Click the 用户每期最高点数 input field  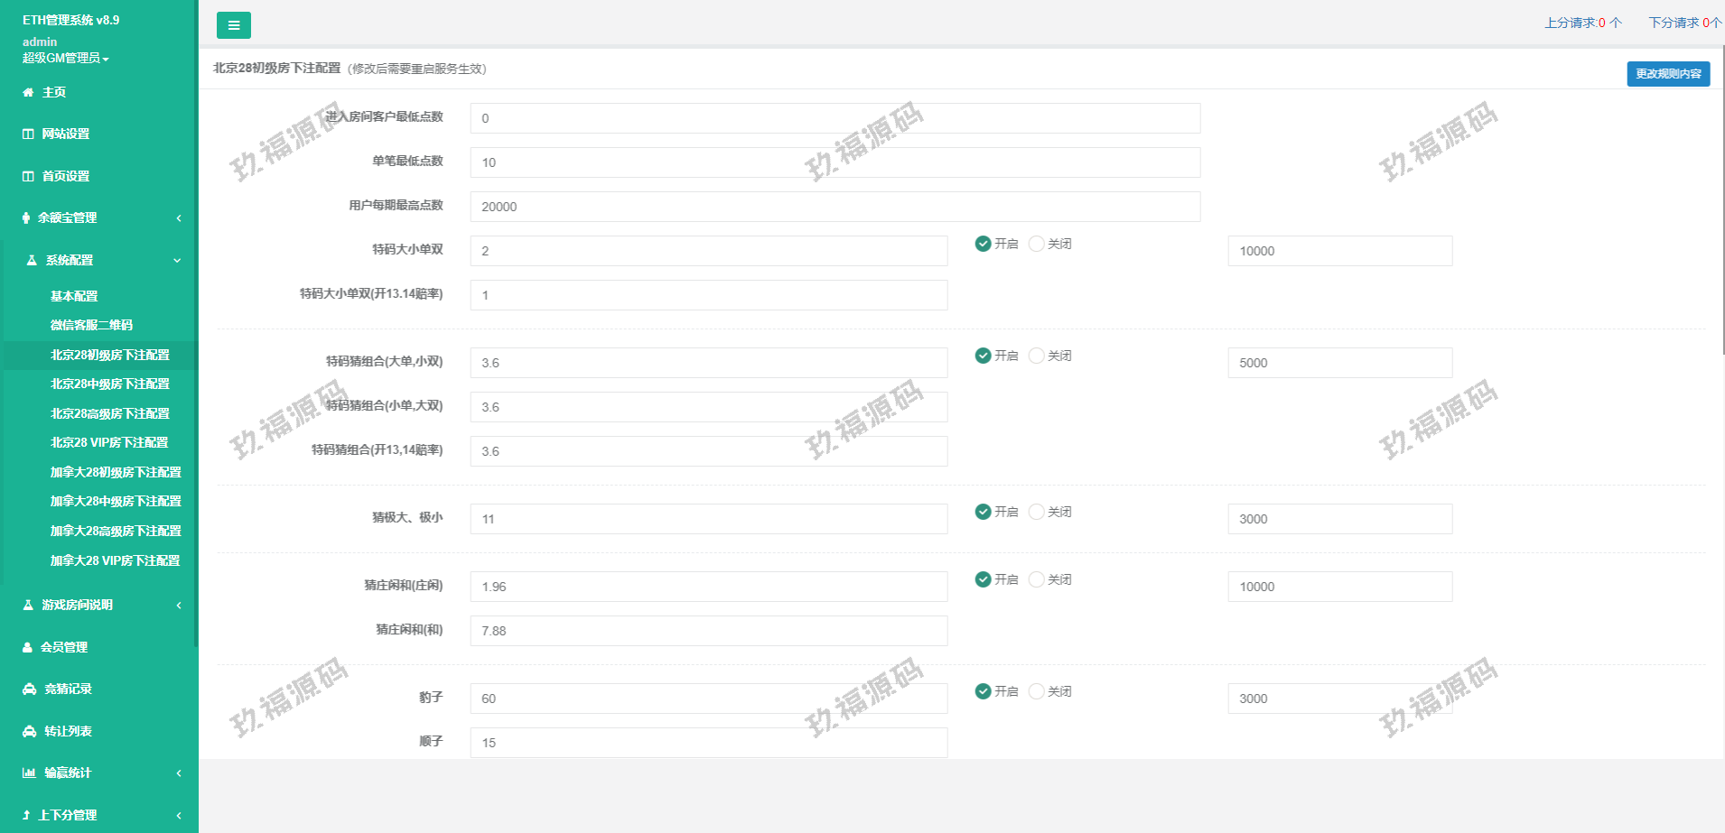835,207
